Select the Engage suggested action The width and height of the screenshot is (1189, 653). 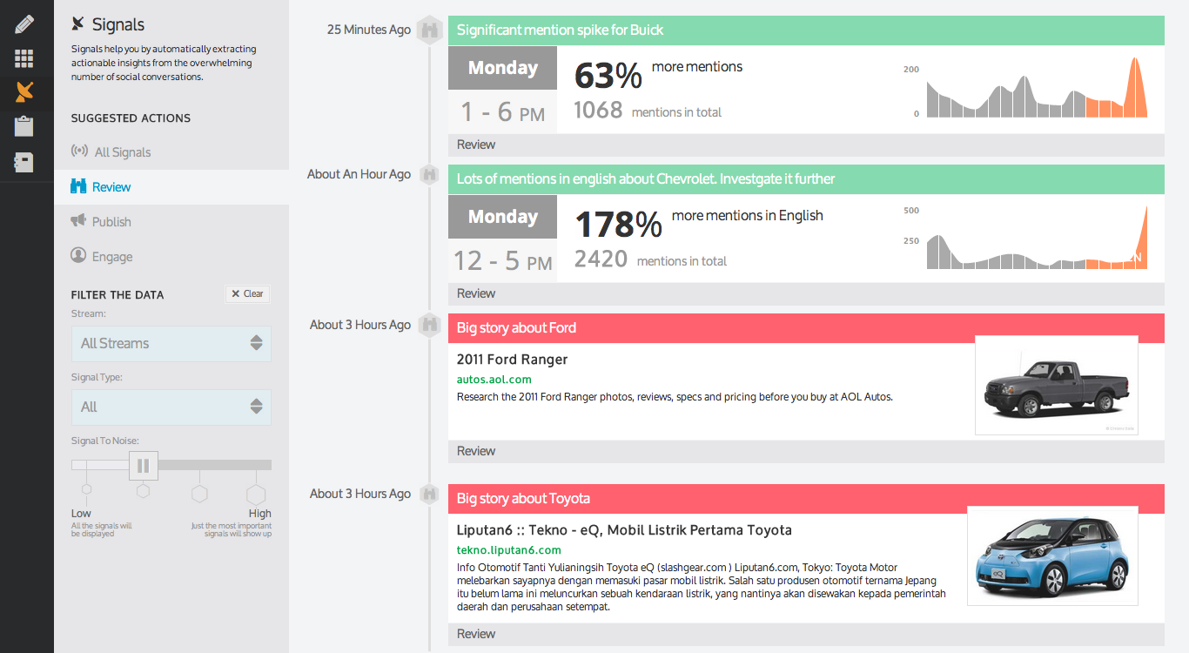click(112, 257)
